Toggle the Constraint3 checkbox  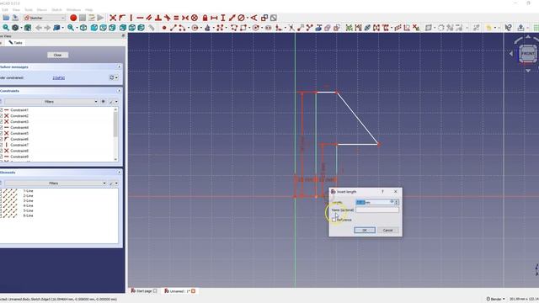(x=1, y=121)
